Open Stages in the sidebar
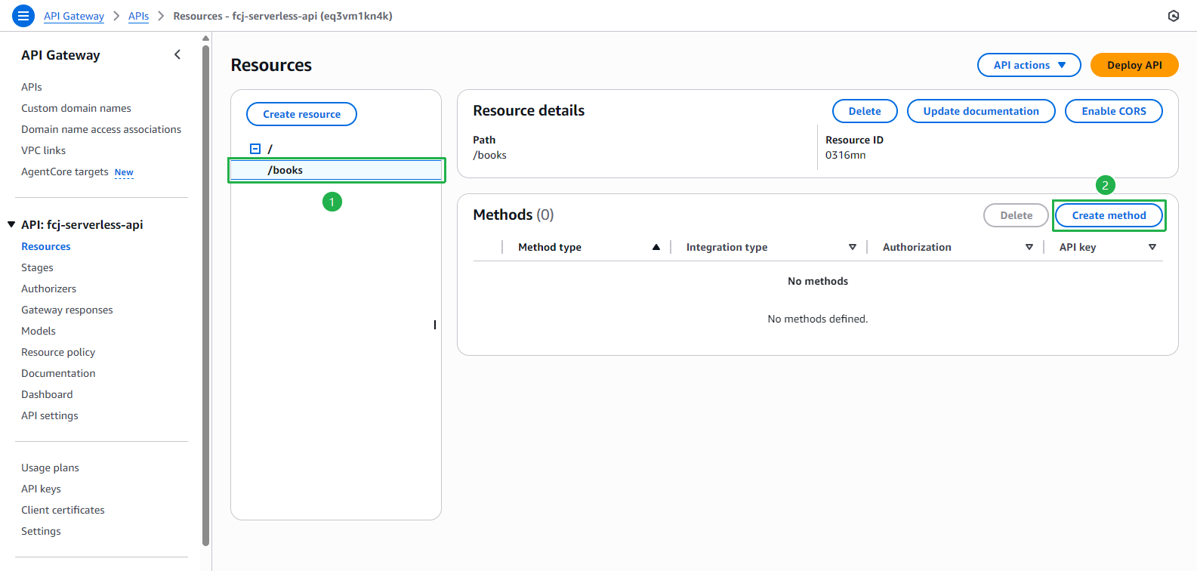Image resolution: width=1197 pixels, height=571 pixels. click(37, 267)
